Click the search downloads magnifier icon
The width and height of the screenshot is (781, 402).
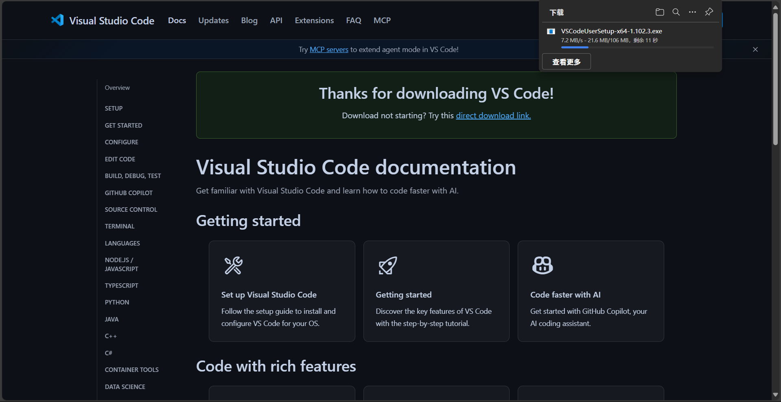(676, 12)
